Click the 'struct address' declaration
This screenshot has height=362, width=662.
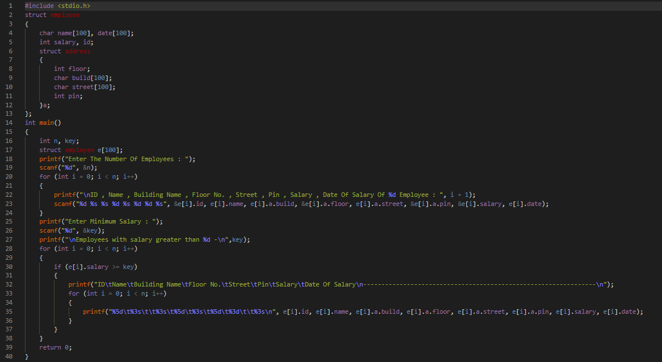click(x=65, y=51)
